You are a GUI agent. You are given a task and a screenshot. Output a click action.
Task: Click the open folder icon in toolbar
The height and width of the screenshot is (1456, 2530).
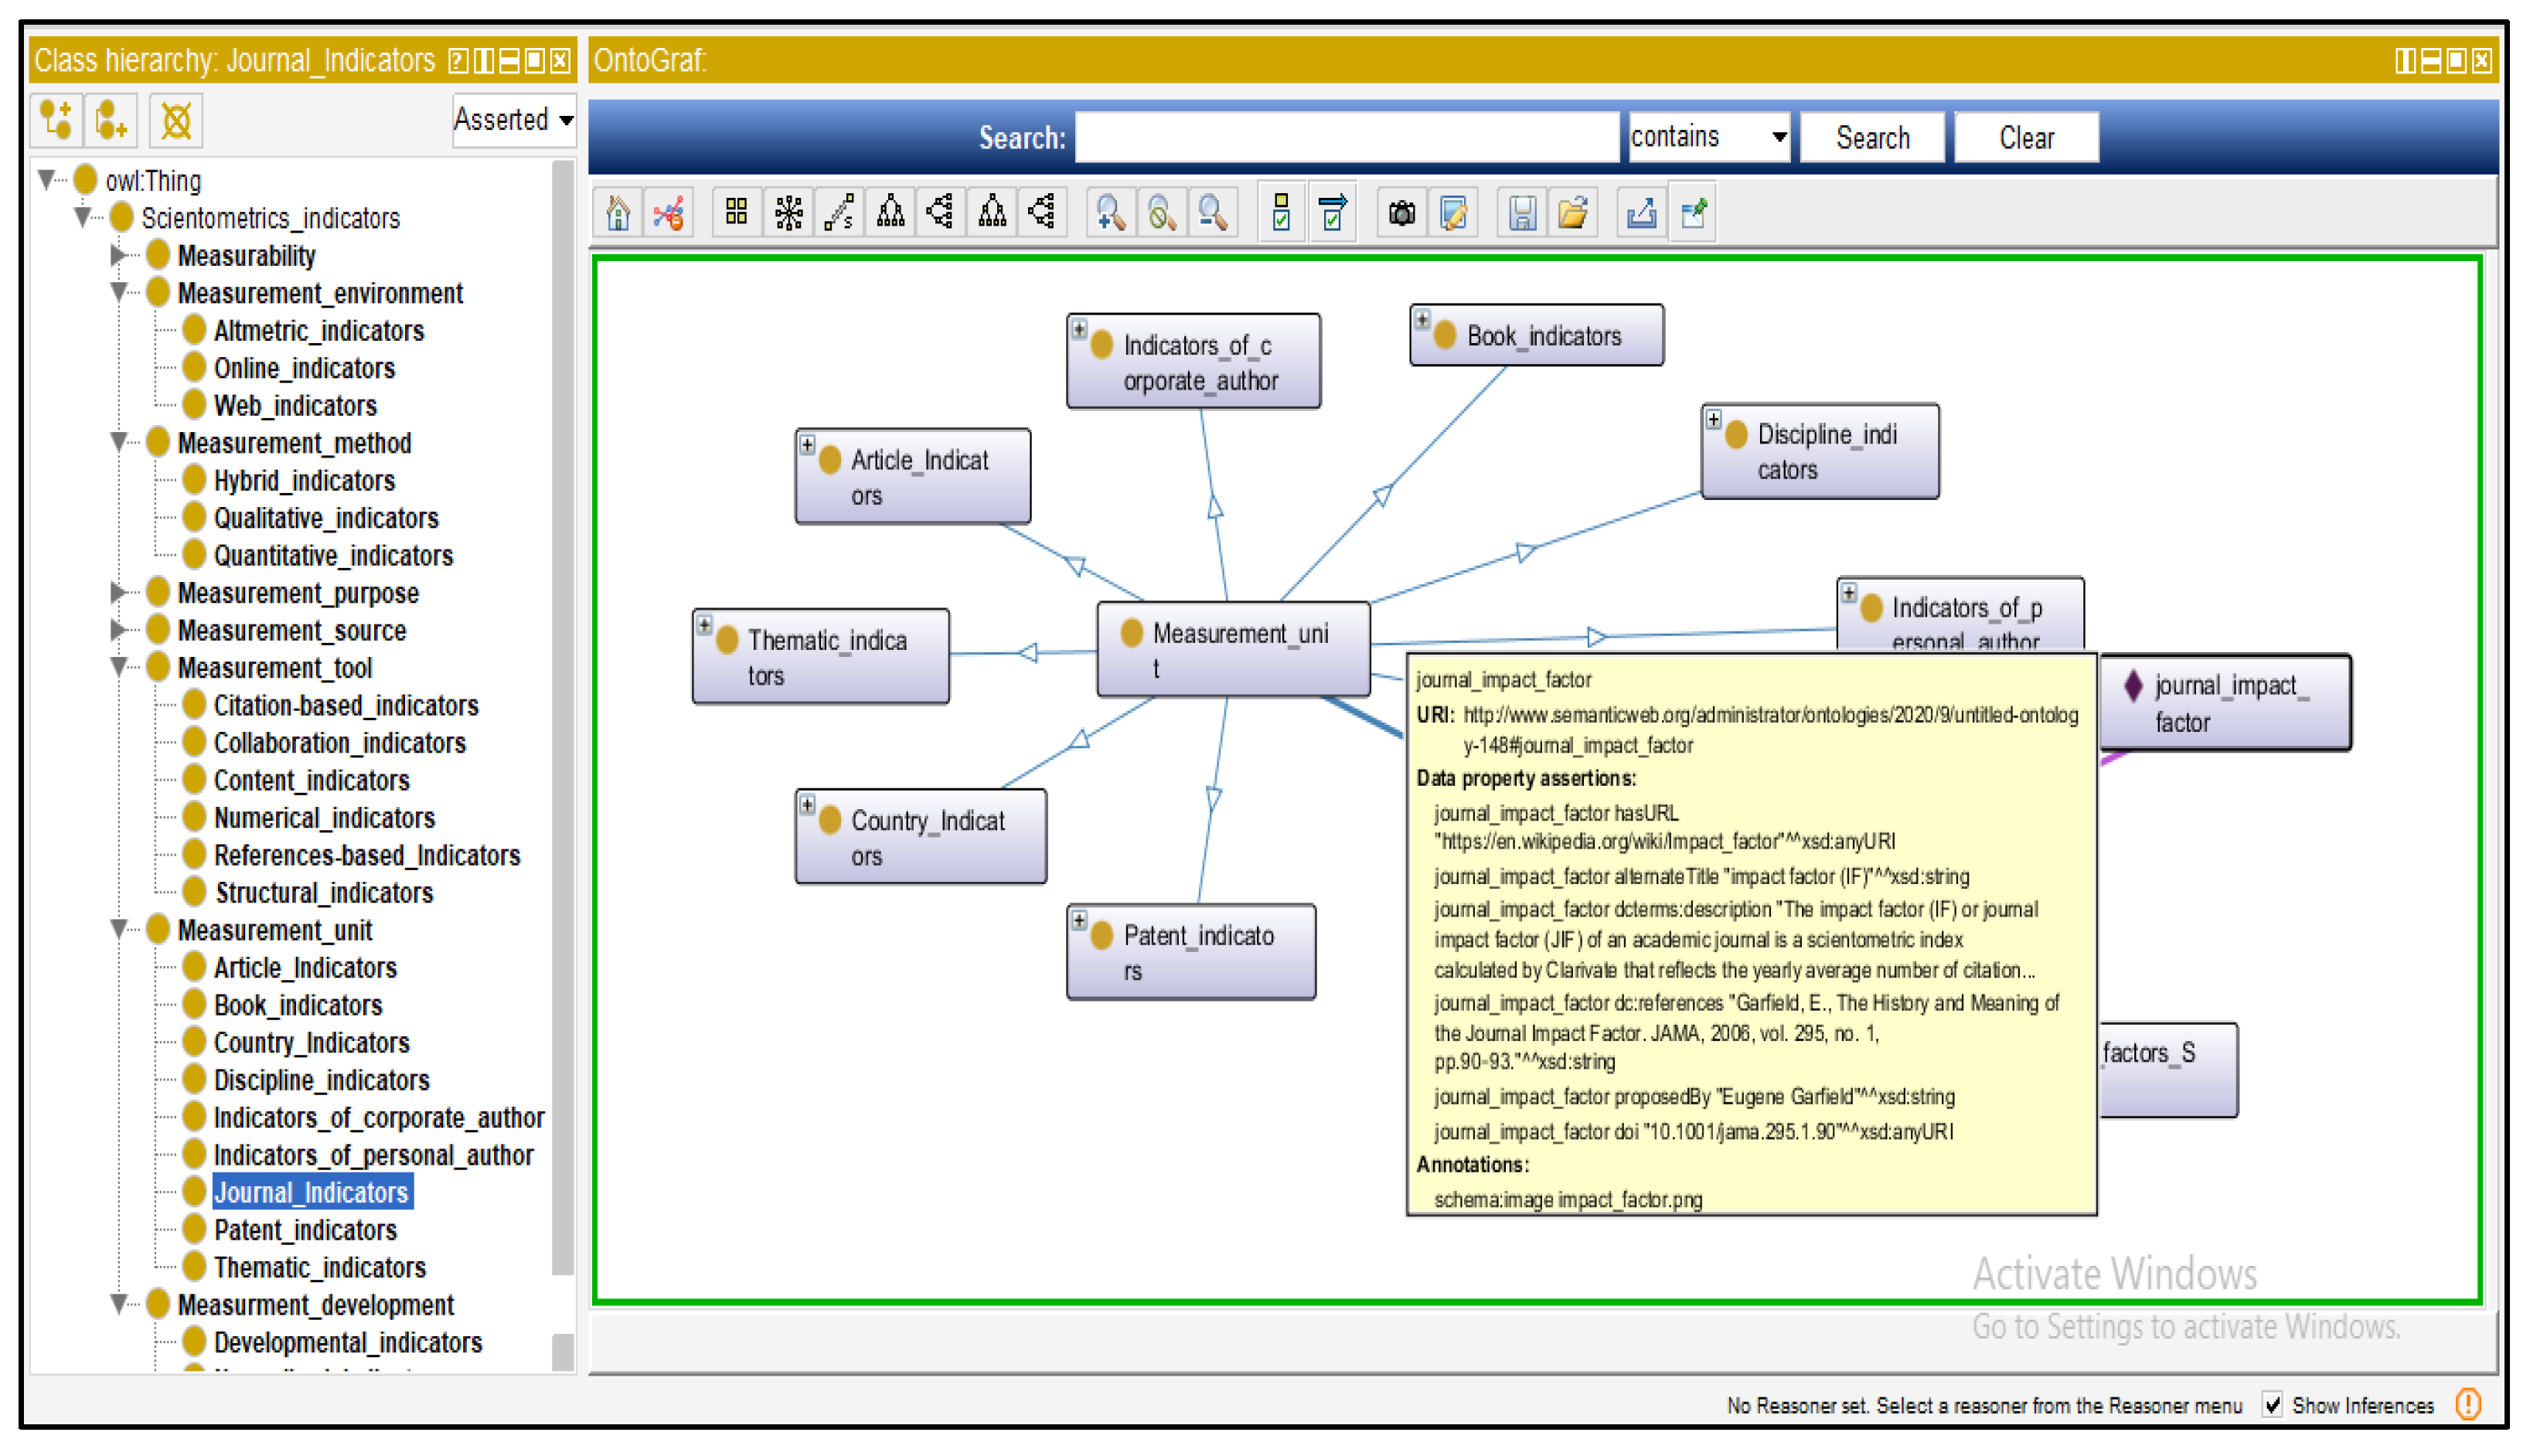[x=1572, y=213]
